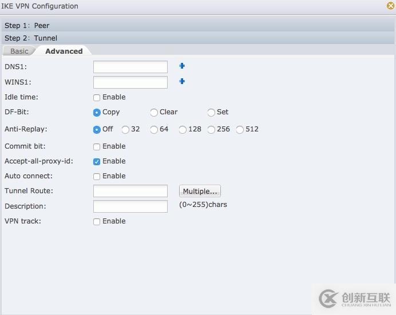Viewport: 396px width, 315px height.
Task: Enable the VPN track checkbox
Action: (x=97, y=222)
